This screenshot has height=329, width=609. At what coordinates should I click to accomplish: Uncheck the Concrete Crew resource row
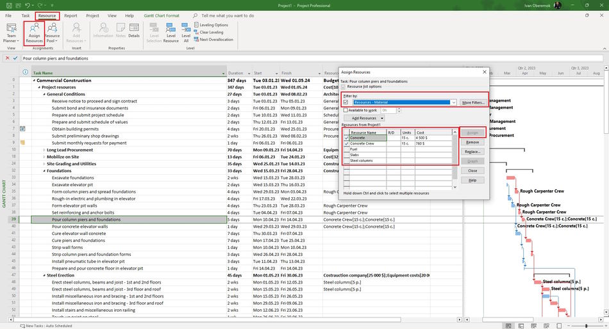(x=346, y=143)
